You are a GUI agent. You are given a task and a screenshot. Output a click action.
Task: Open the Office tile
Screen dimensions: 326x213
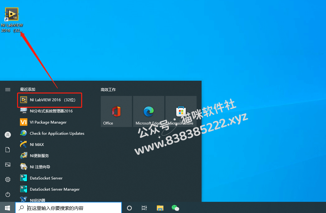pyautogui.click(x=116, y=111)
